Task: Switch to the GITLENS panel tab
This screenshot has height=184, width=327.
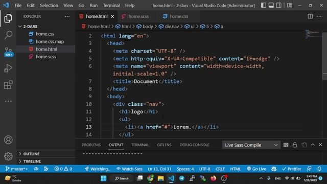Action: tap(164, 145)
